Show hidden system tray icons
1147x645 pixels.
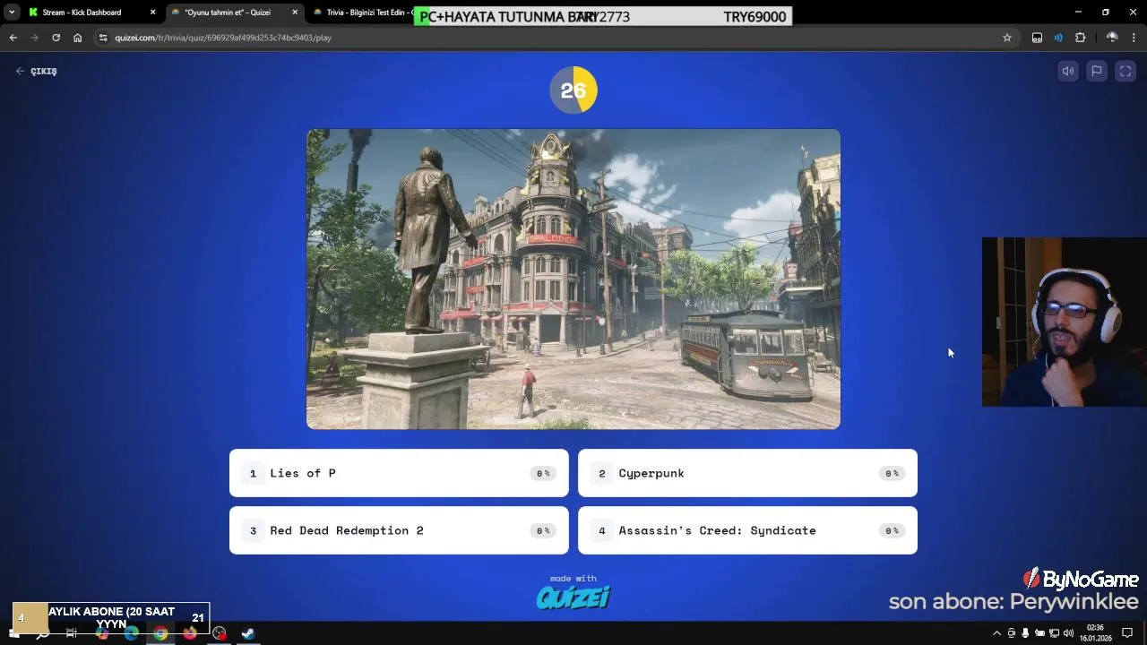coord(996,633)
